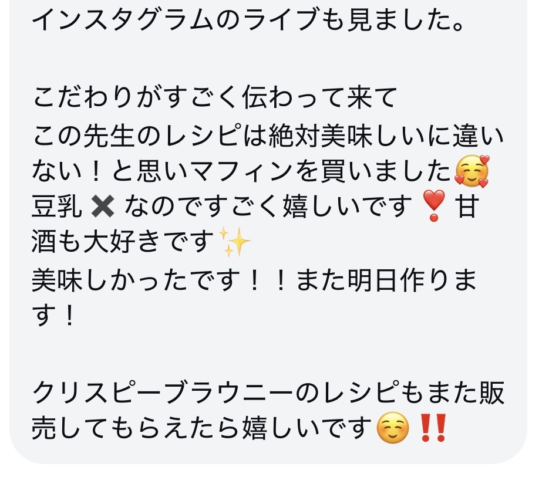The image size is (549, 477).
Task: Click the word クリスピーブラウニー
Action: [162, 393]
